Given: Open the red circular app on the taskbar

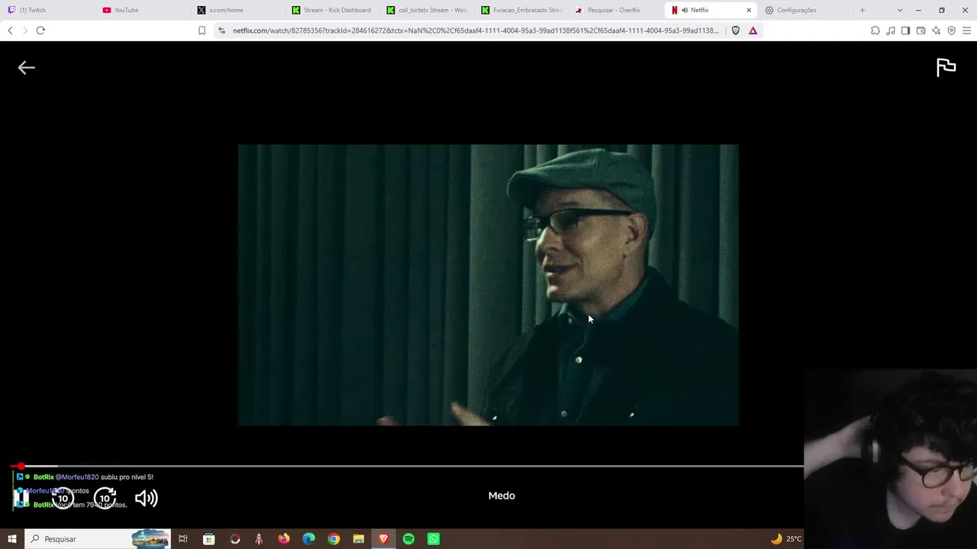Looking at the screenshot, I should [x=235, y=539].
